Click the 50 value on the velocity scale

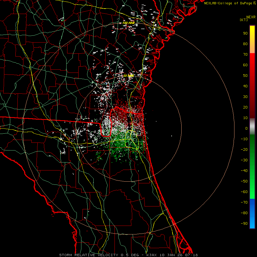coord(245,76)
